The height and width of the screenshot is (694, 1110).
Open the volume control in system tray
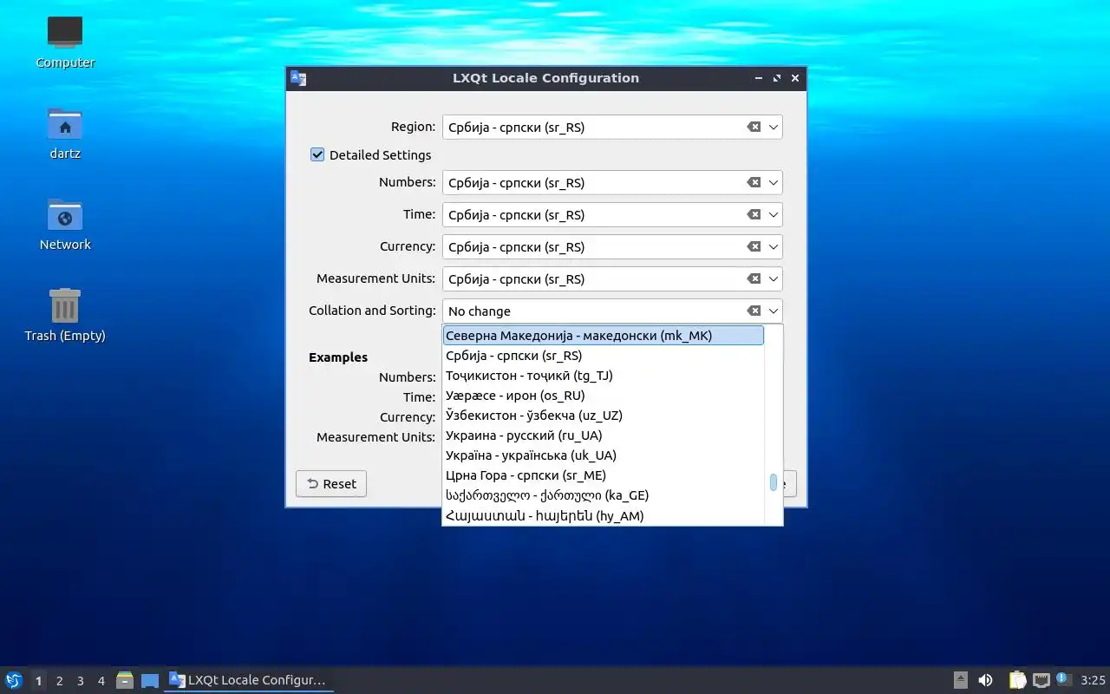(985, 680)
